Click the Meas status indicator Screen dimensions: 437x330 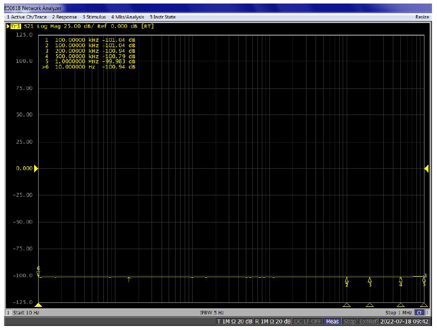click(332, 321)
